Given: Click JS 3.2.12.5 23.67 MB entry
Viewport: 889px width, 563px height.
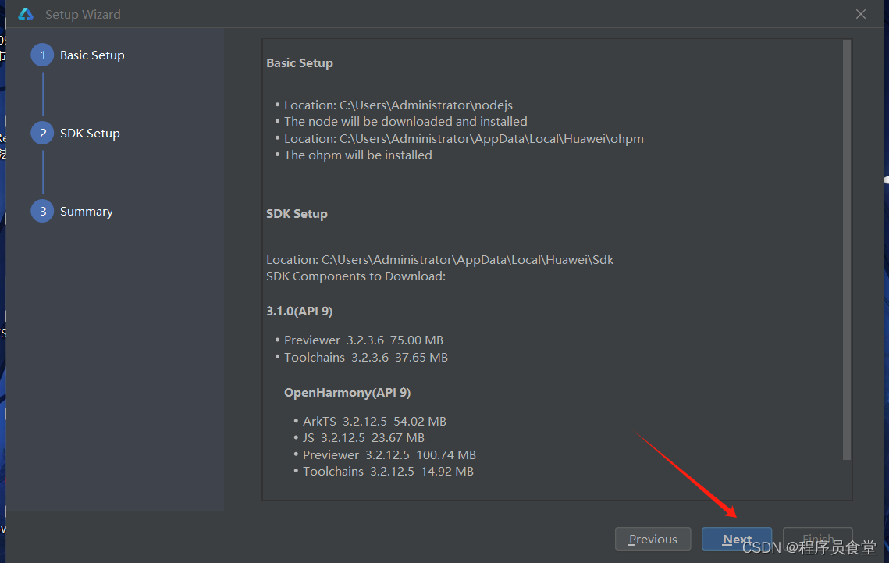Looking at the screenshot, I should 364,438.
